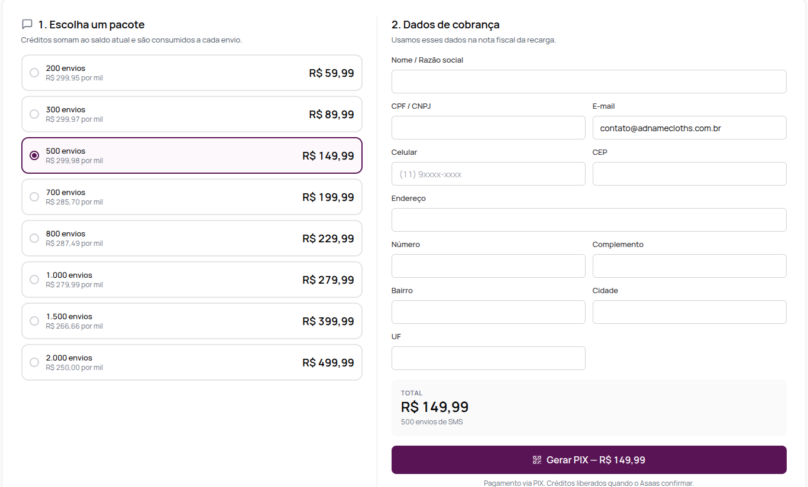Click the "2. Dados de cobrança" heading
The width and height of the screenshot is (808, 487).
[x=445, y=25]
